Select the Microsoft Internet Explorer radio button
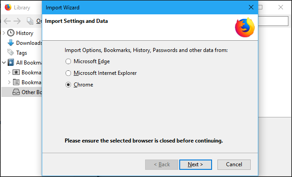The image size is (292, 177). click(x=68, y=73)
